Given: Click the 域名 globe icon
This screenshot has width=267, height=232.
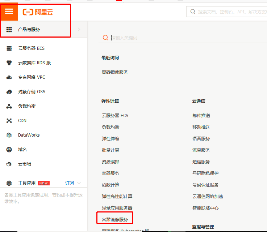Looking at the screenshot, I should pyautogui.click(x=9, y=150).
